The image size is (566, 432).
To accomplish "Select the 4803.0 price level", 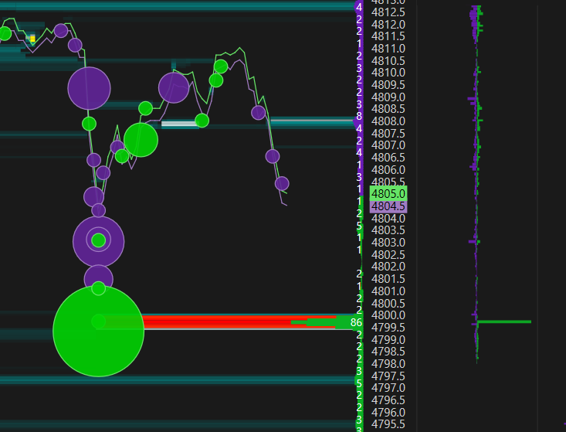I will pos(388,243).
